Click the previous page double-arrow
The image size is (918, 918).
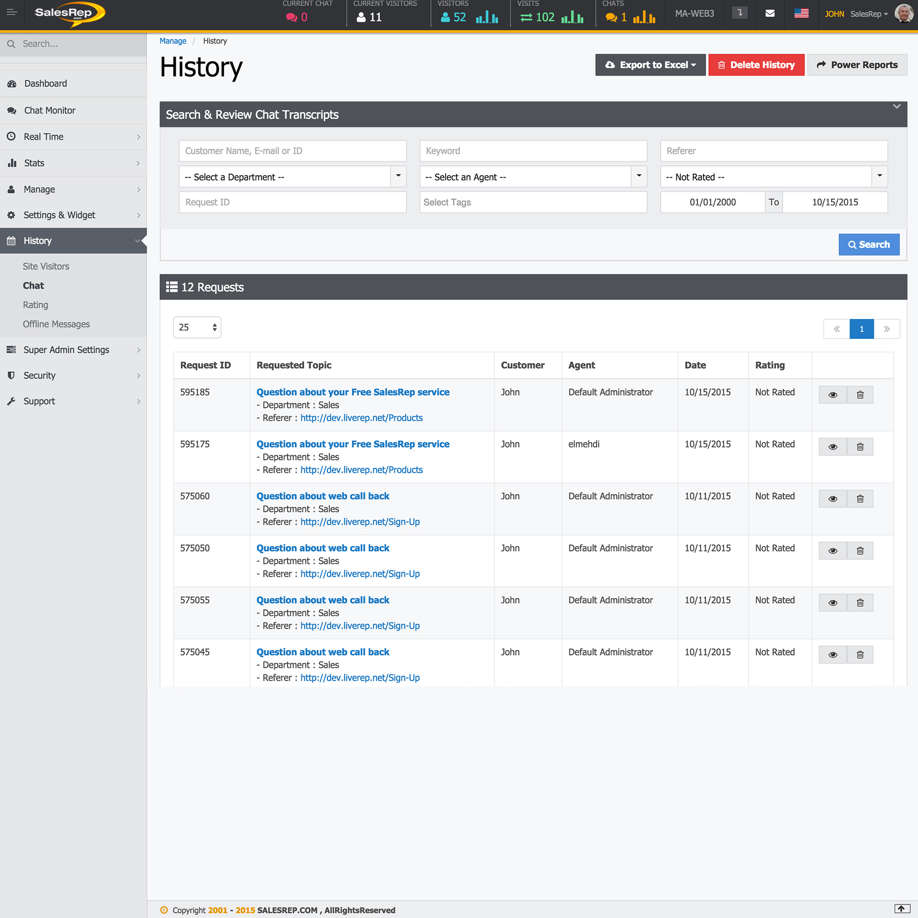point(836,329)
